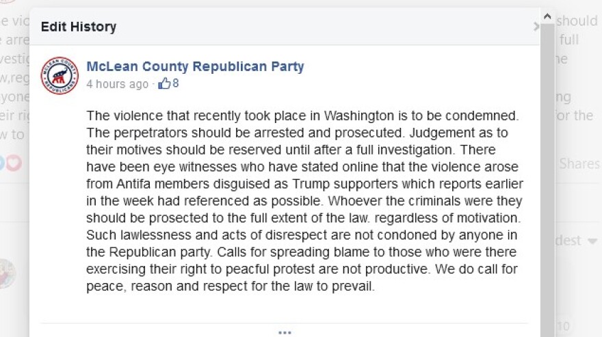Screen dimensions: 602x337
Task: Open the "4 hours ago" timestamp
Action: tap(117, 84)
